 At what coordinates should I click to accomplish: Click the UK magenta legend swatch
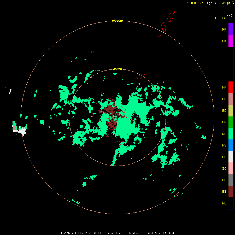click(231, 41)
